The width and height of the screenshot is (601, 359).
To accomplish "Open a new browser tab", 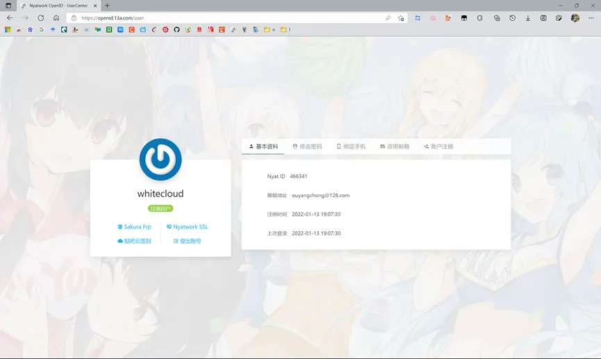I will coord(107,6).
